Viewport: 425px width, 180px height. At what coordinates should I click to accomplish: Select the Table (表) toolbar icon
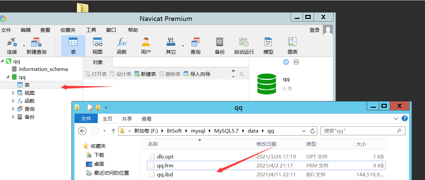pyautogui.click(x=73, y=46)
